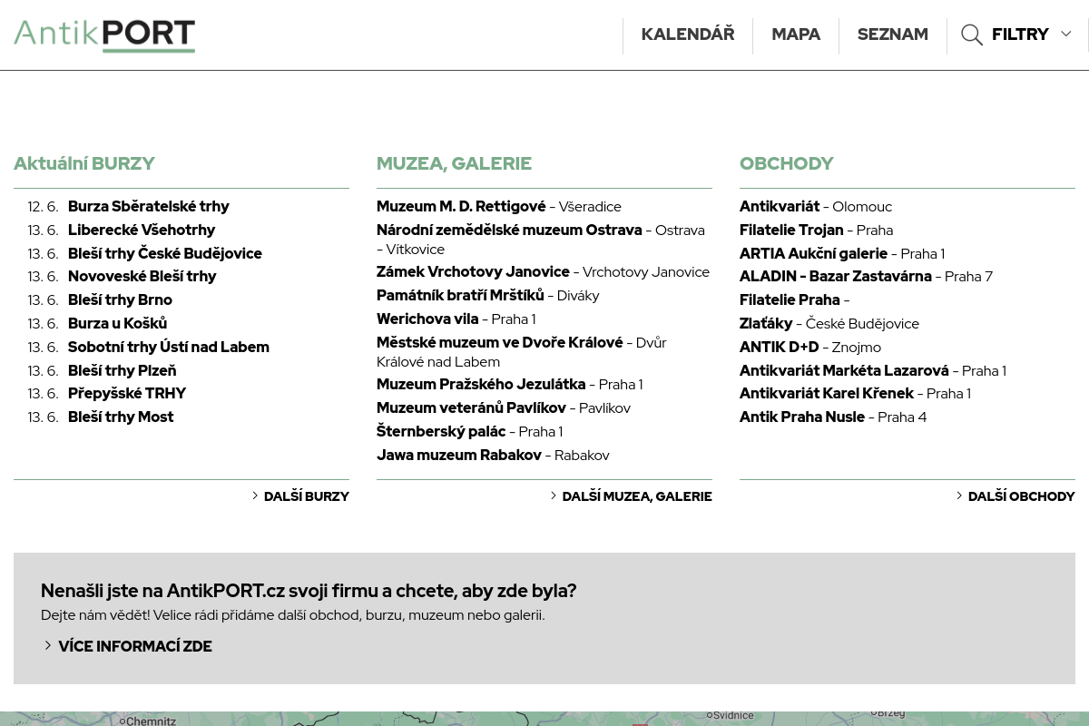This screenshot has height=726, width=1089.
Task: Expand the FILTRY dropdown chevron
Action: point(1066,34)
